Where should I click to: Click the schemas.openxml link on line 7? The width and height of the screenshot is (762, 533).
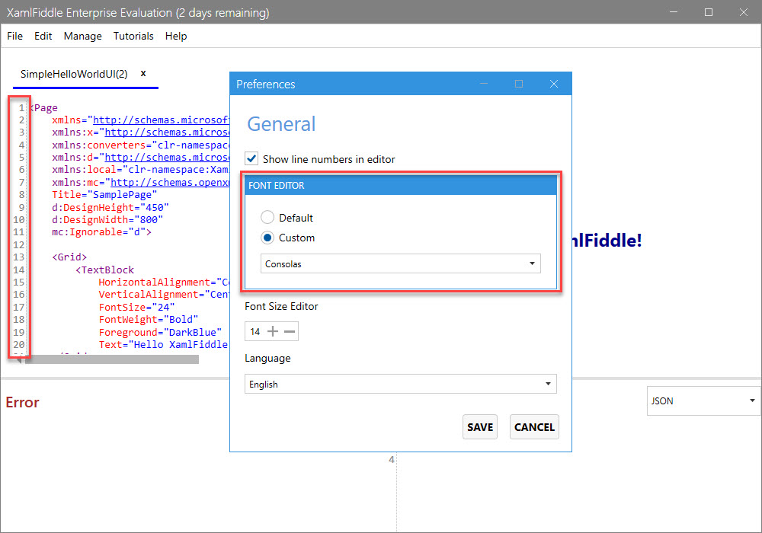pyautogui.click(x=170, y=183)
